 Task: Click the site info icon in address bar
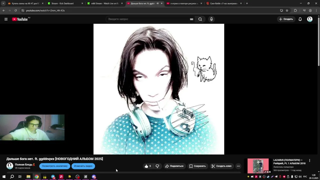(x=23, y=10)
